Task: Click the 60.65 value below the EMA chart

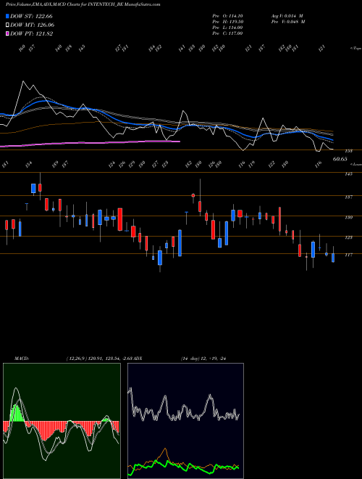Action: 340,159
